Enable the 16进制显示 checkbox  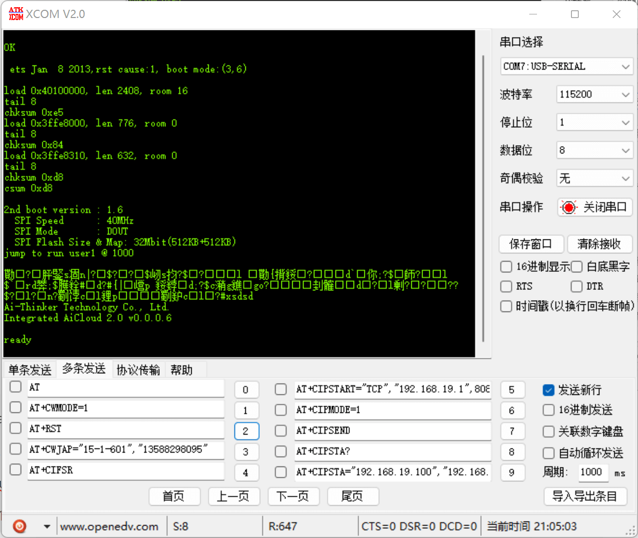tap(506, 266)
